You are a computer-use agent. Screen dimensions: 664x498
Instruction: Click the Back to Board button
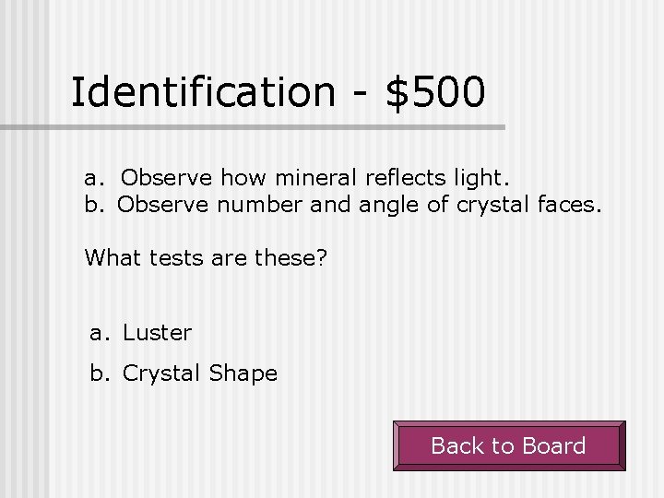(508, 446)
